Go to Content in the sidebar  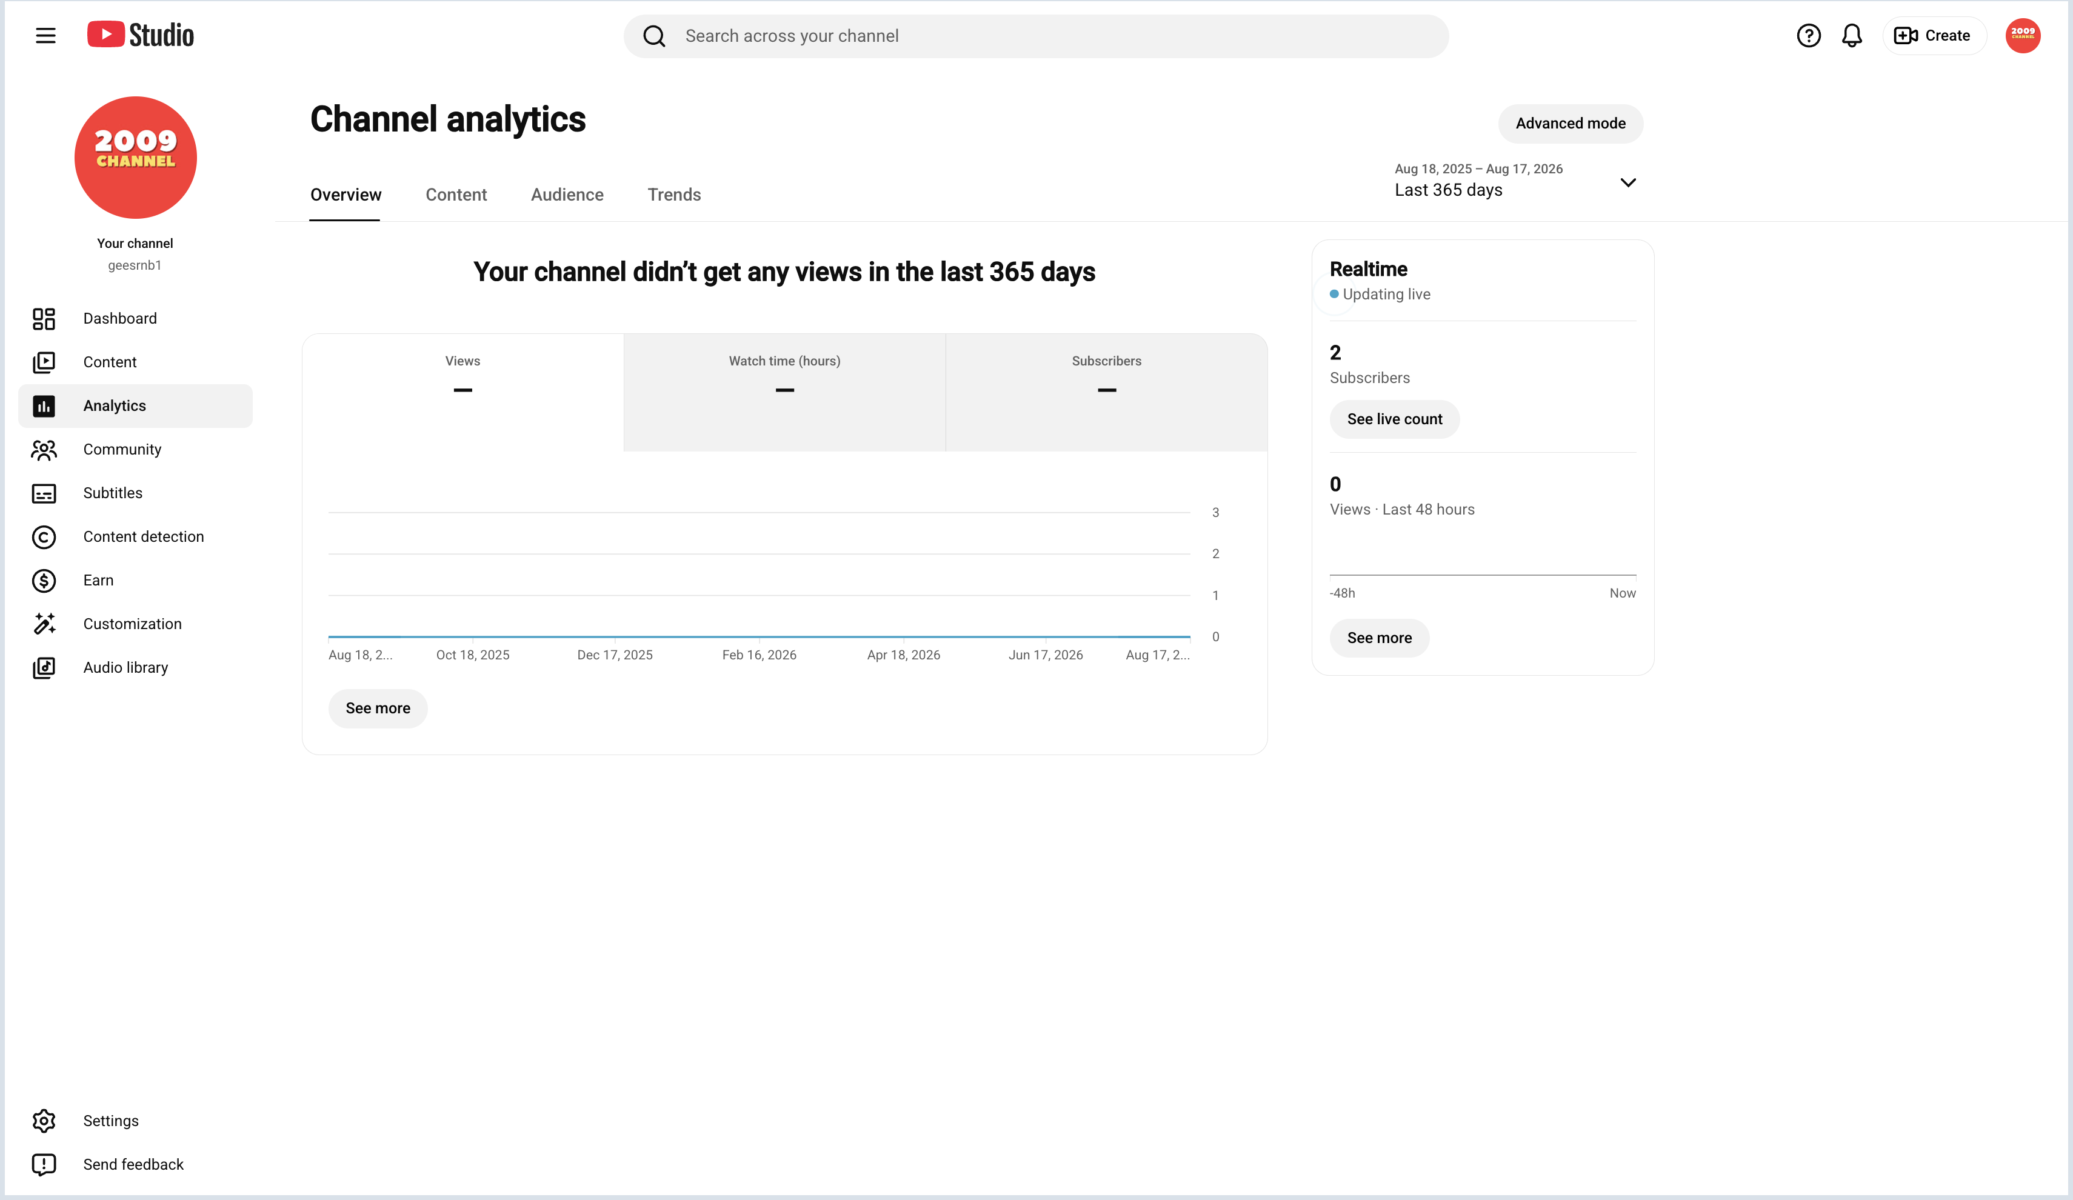point(135,362)
